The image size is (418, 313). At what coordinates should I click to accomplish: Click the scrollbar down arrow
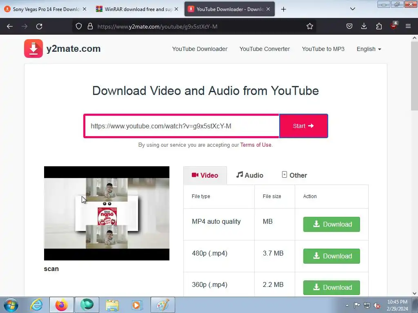(414, 293)
